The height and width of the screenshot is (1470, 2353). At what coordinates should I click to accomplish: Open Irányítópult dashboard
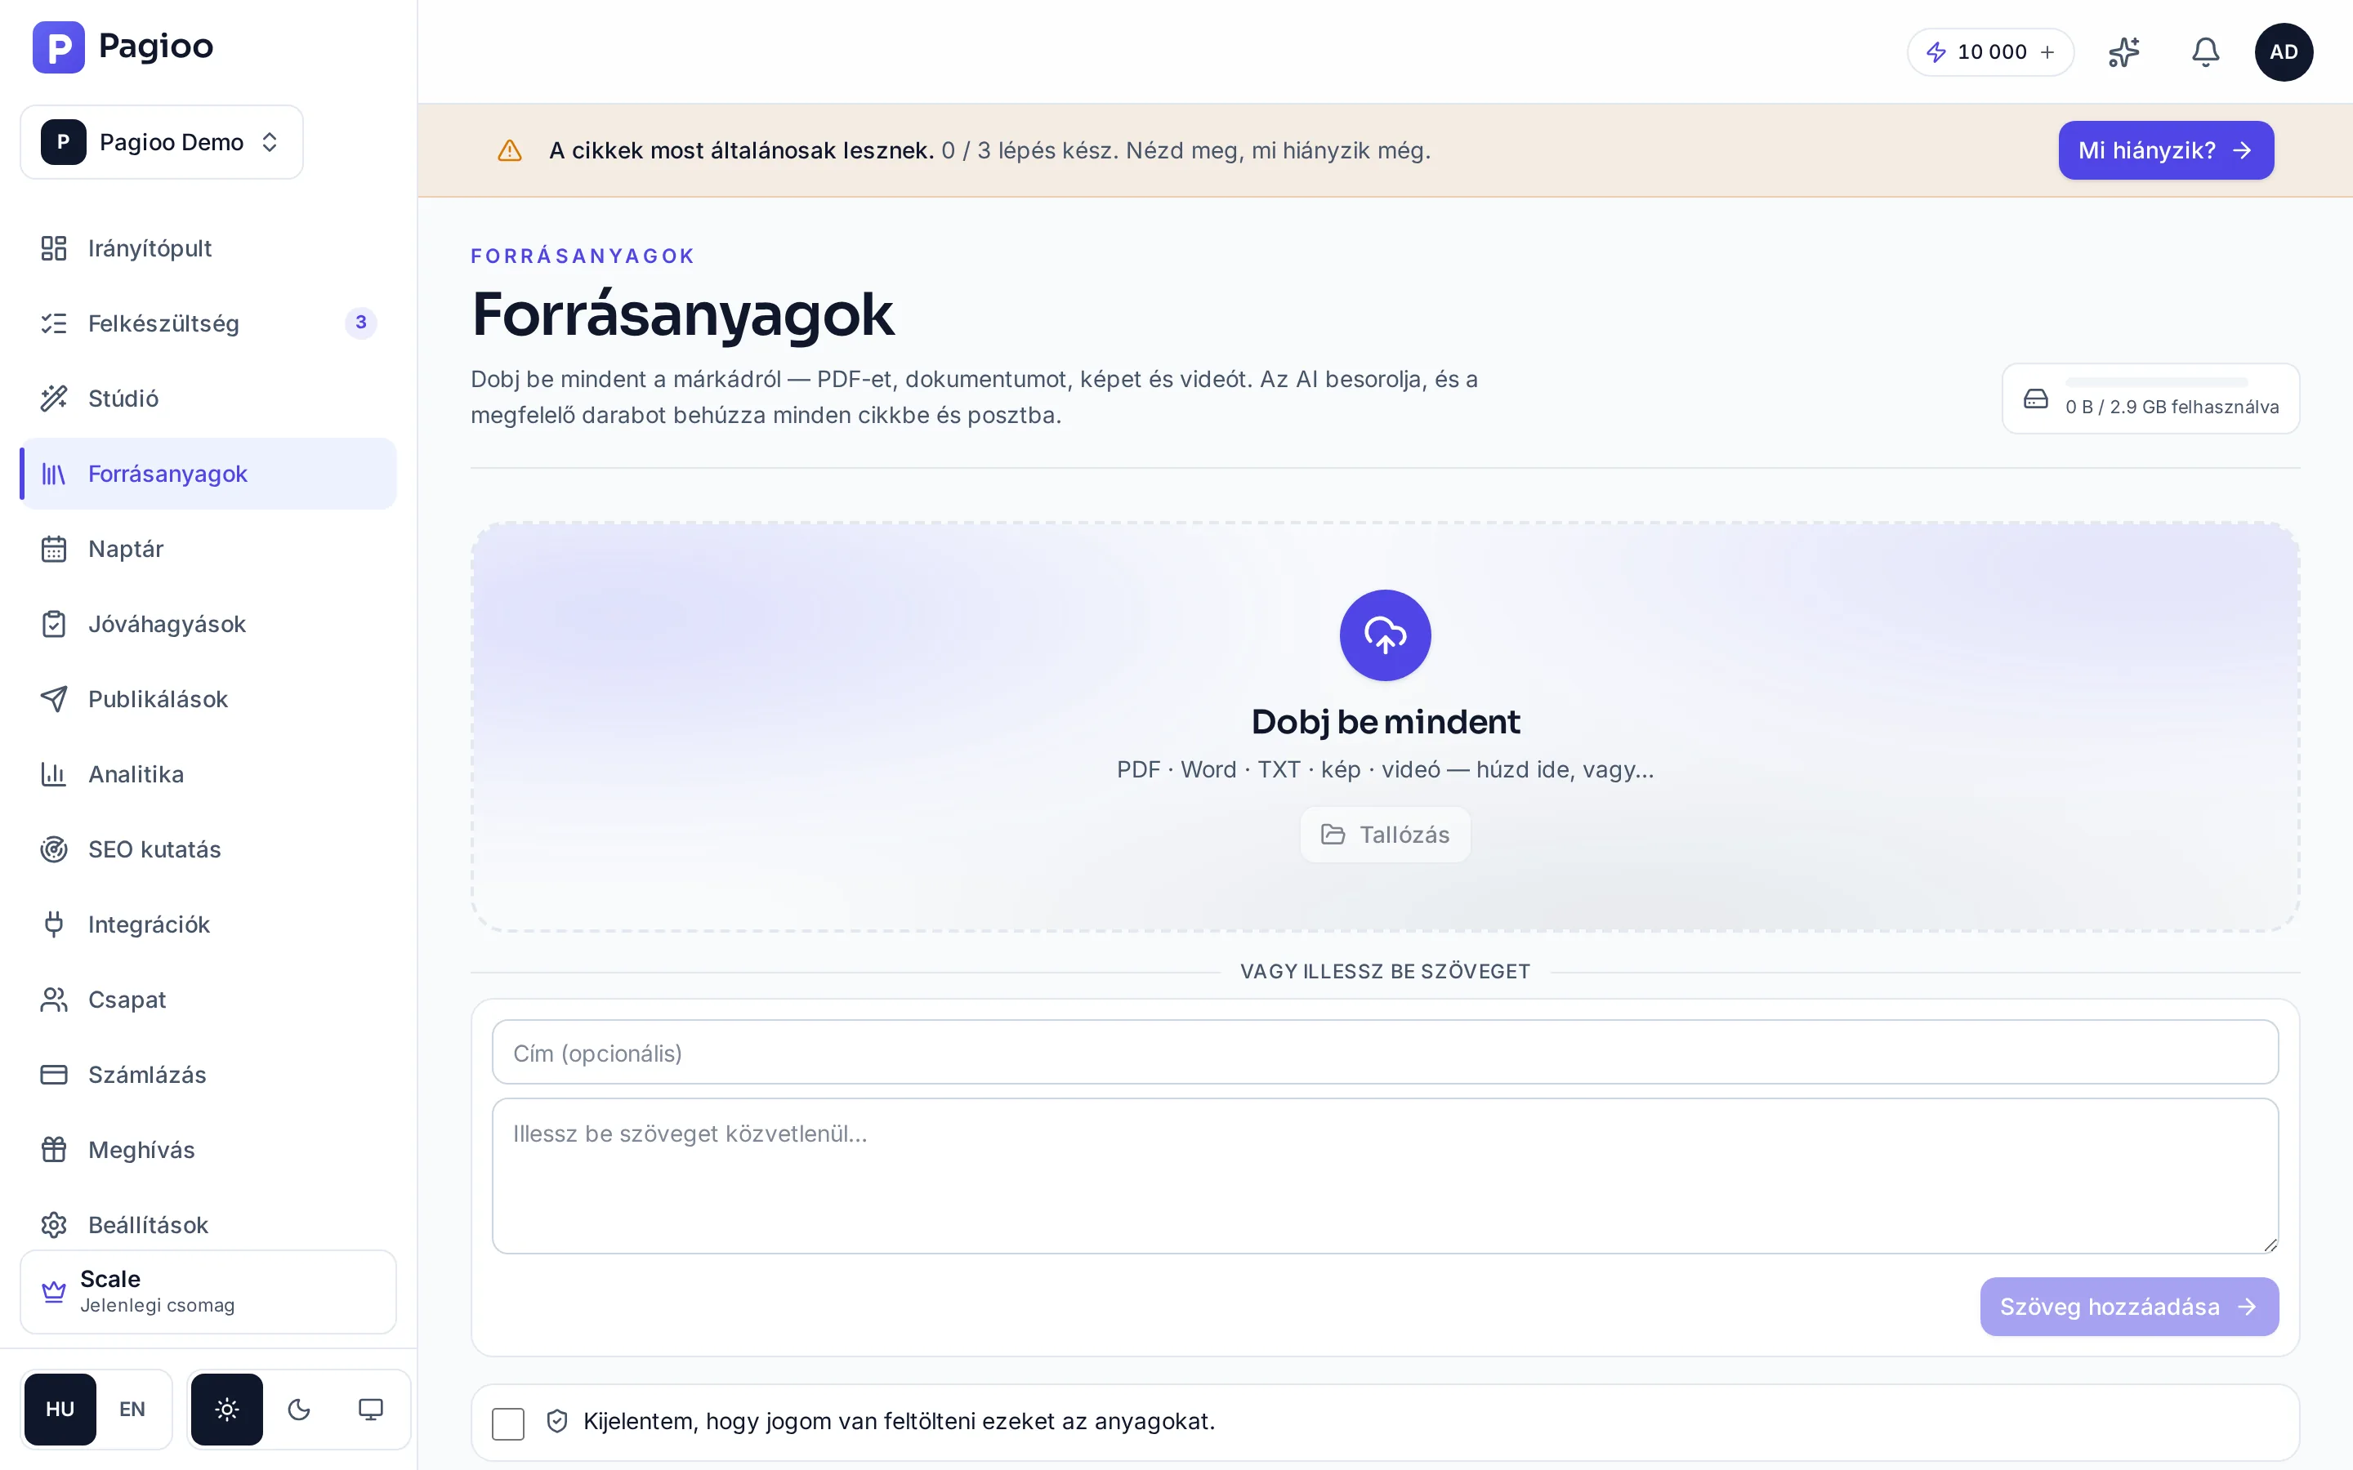point(208,248)
